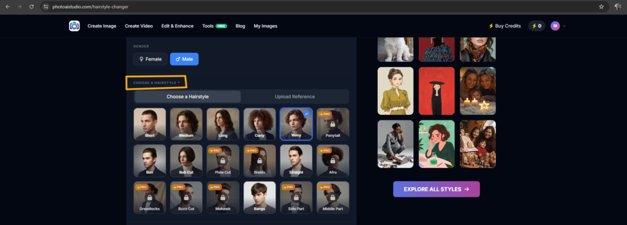Select the Wavy hairstyle
Image resolution: width=627 pixels, height=225 pixels.
pos(296,124)
